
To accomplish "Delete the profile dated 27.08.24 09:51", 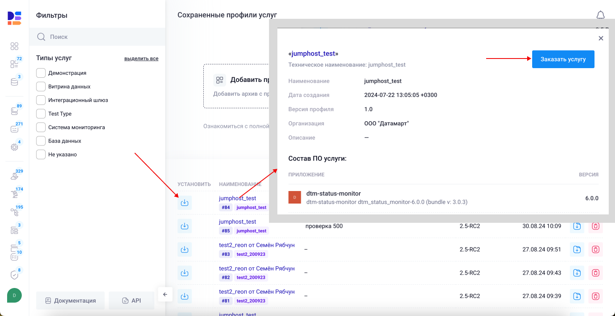I will tap(596, 250).
